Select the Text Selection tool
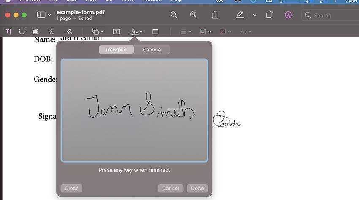This screenshot has height=200, width=359. (8, 32)
